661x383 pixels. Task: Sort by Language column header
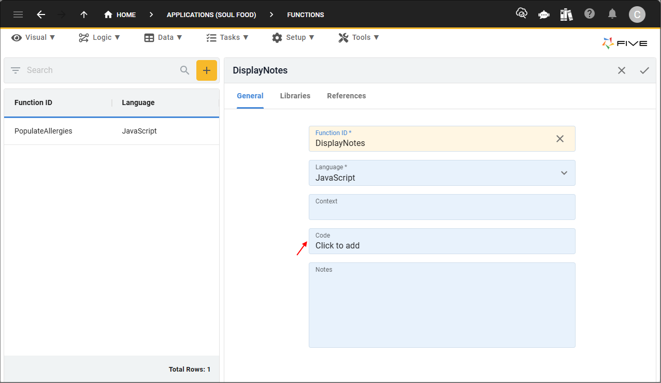pos(138,102)
